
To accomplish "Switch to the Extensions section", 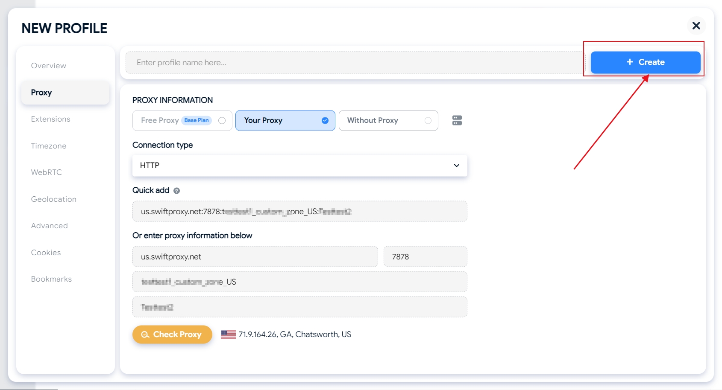I will point(50,119).
